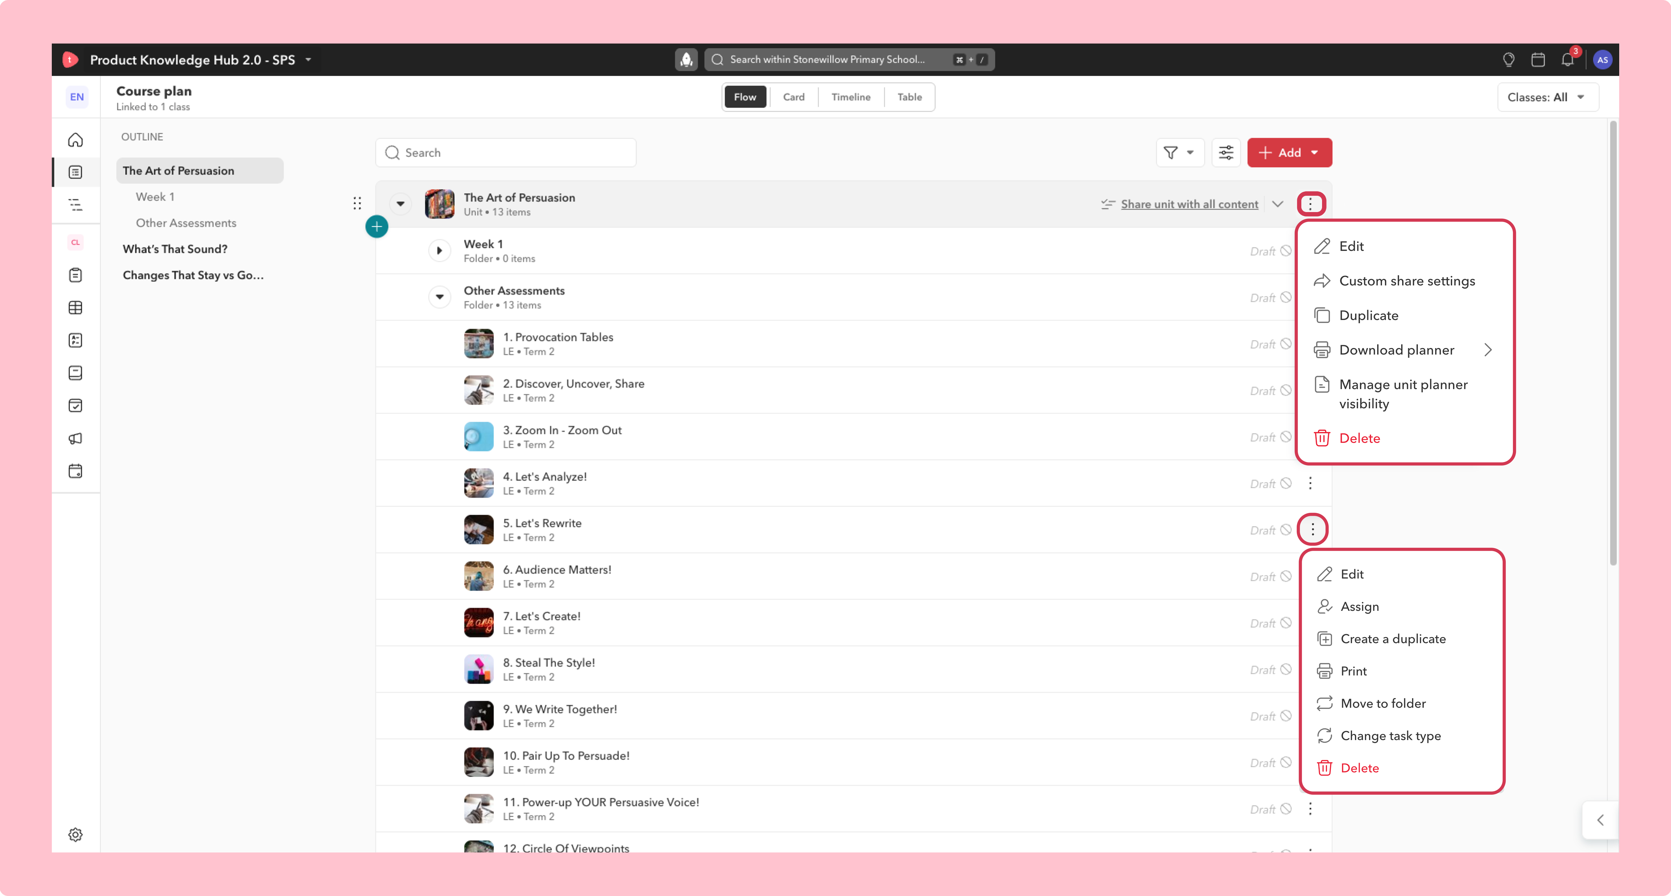The image size is (1671, 896).
Task: Open the Add dropdown button
Action: tap(1289, 153)
